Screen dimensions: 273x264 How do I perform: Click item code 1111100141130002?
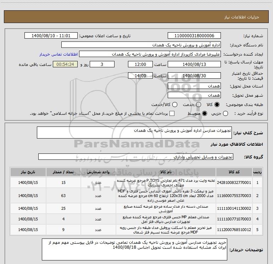tap(234, 208)
